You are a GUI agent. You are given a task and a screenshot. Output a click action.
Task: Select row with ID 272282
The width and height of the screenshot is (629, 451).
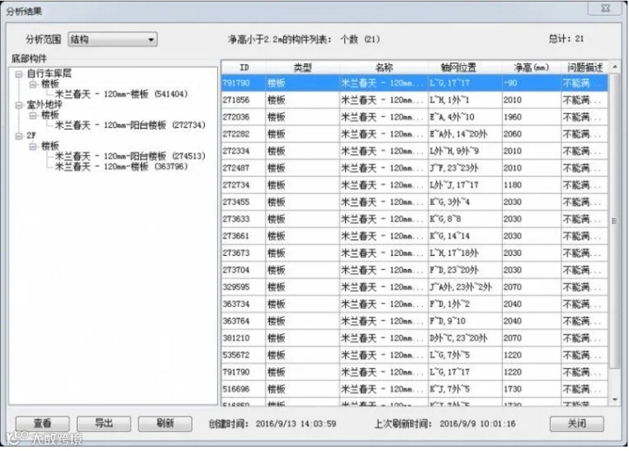click(x=415, y=134)
